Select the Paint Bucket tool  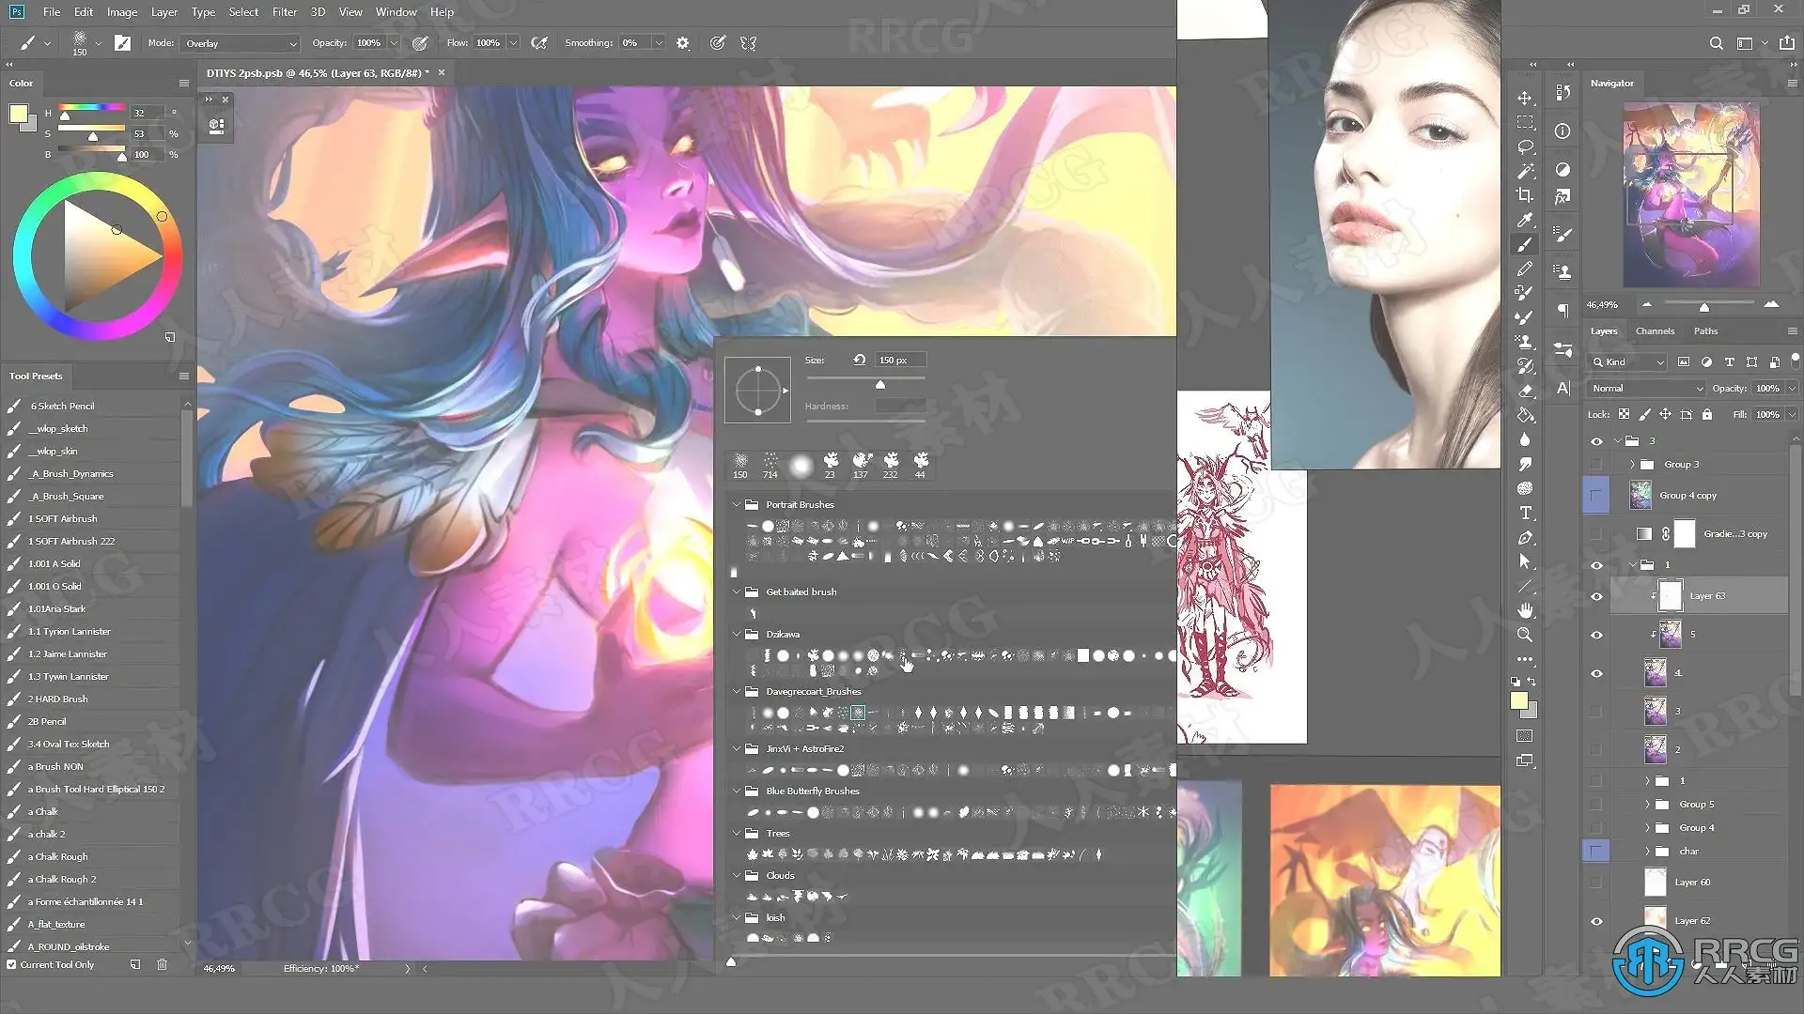tap(1525, 415)
